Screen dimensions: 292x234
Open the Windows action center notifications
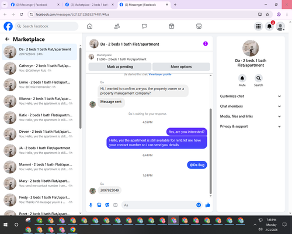point(284,225)
